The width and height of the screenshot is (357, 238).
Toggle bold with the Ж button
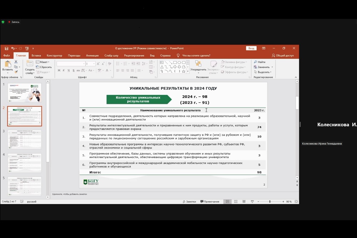click(59, 70)
